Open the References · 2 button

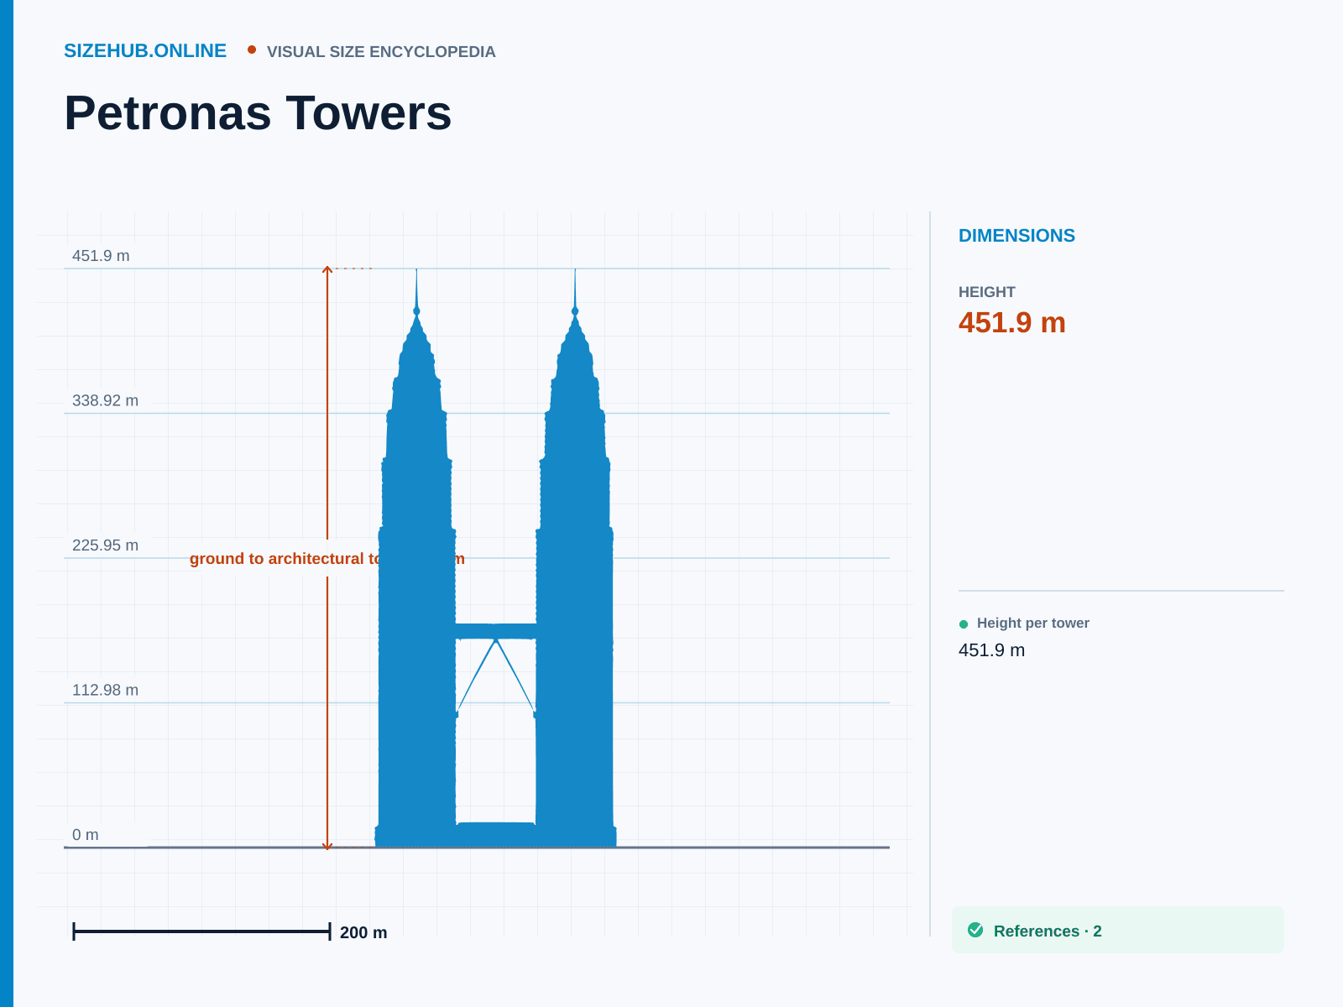point(1118,930)
